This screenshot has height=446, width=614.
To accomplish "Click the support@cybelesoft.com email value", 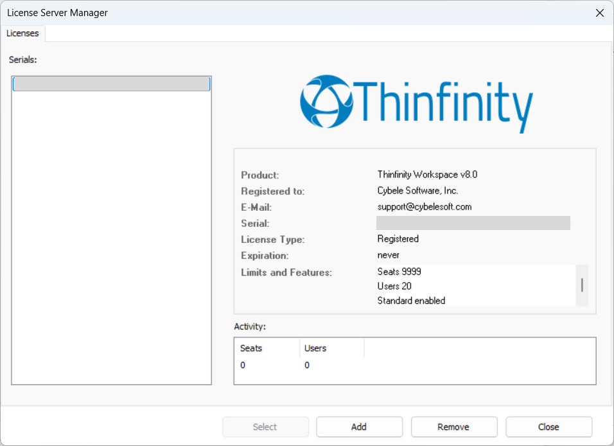I will click(425, 206).
